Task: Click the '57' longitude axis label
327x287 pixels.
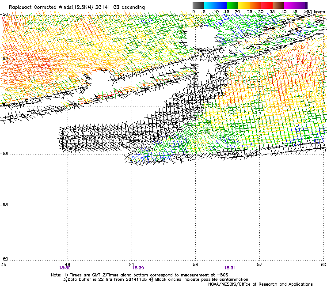Action: [x=259, y=264]
